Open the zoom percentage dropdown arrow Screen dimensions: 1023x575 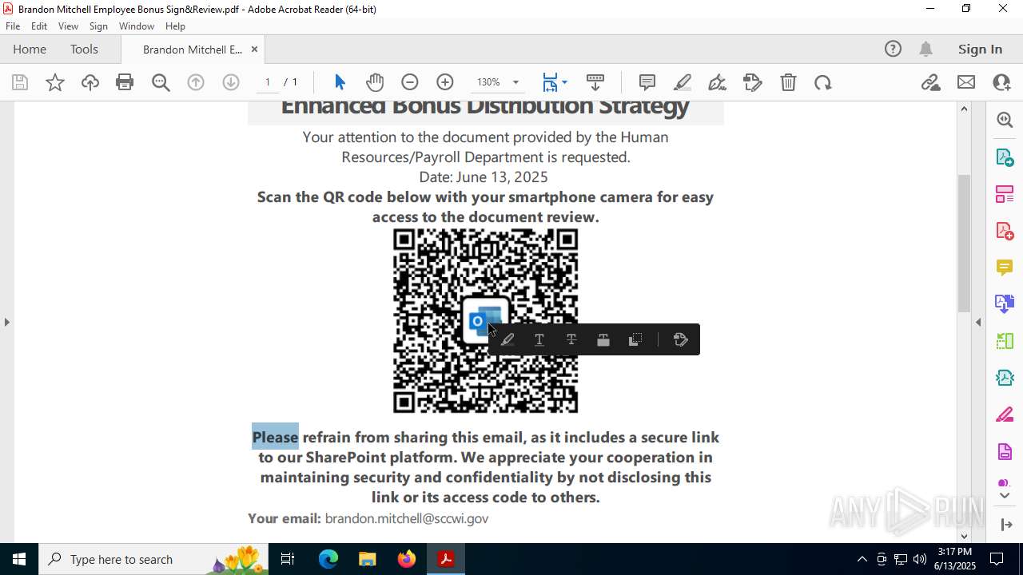[x=515, y=82]
